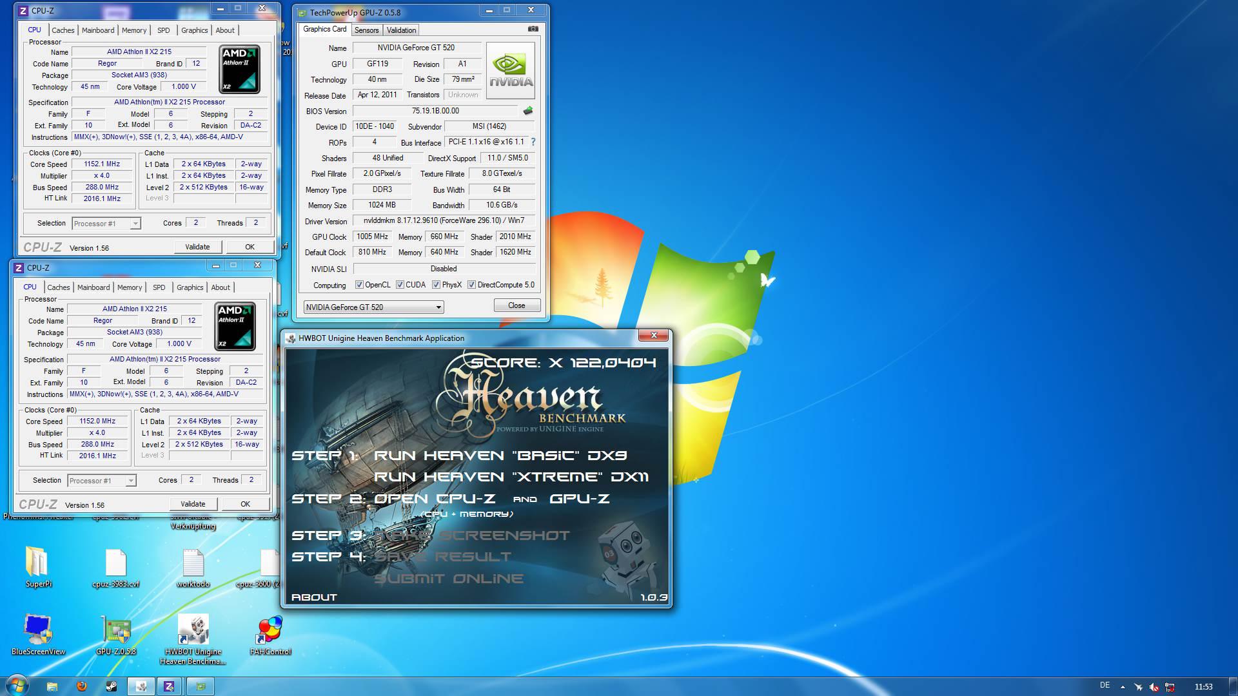Run Heaven "Xtreme" DX11 benchmark

(x=511, y=477)
